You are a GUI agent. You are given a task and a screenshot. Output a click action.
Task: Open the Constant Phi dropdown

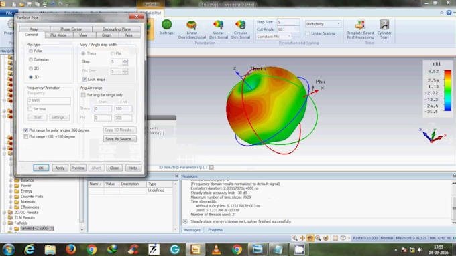274,37
